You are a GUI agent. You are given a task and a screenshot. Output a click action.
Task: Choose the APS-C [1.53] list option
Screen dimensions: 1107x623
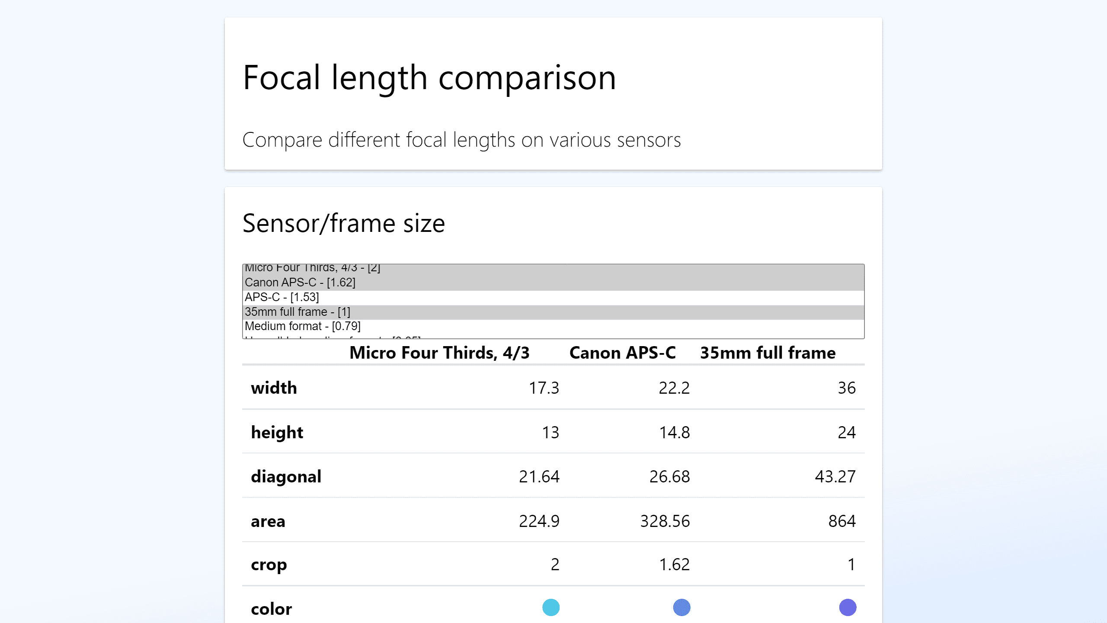coord(282,297)
